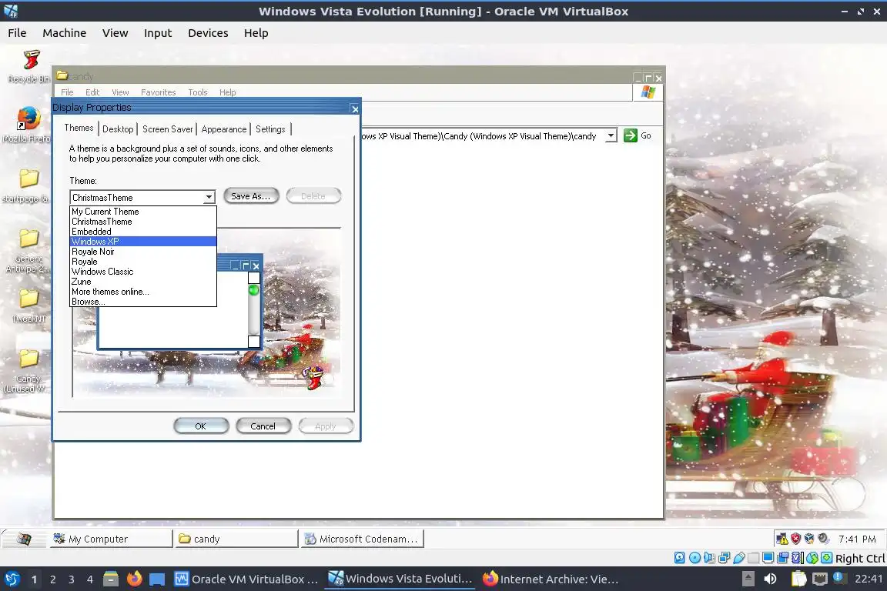The image size is (887, 591).
Task: Click the VirtualBox recording indicator
Action: [x=782, y=558]
